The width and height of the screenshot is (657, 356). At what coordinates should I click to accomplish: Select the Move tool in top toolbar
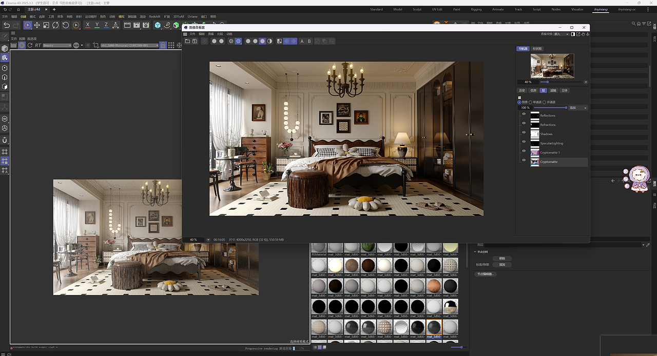[x=37, y=25]
